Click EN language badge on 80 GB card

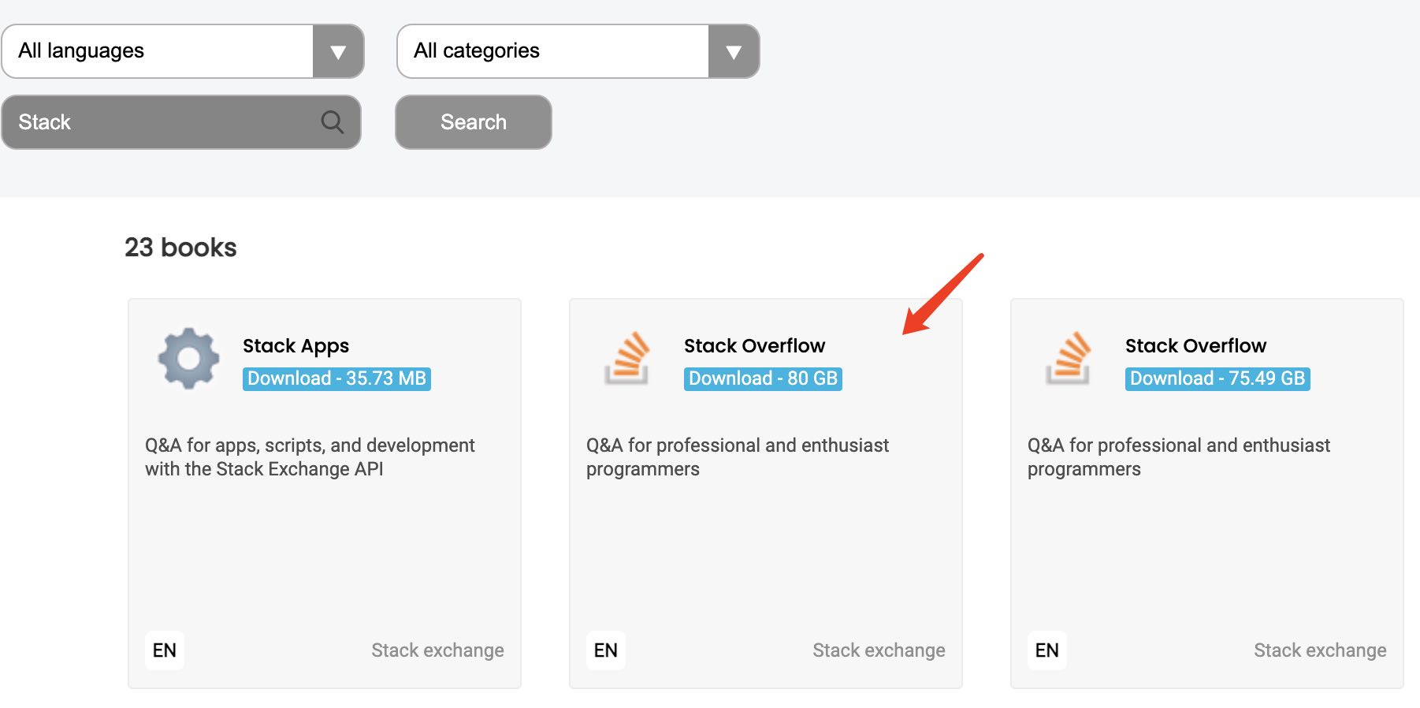point(606,650)
